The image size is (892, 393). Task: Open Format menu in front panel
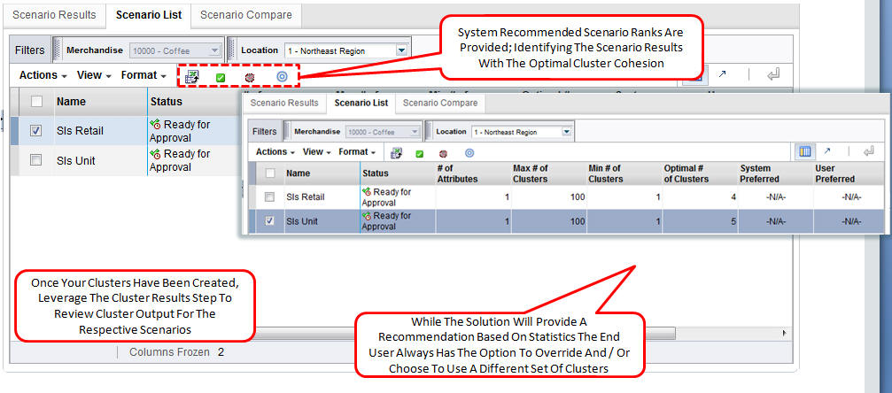coord(357,152)
